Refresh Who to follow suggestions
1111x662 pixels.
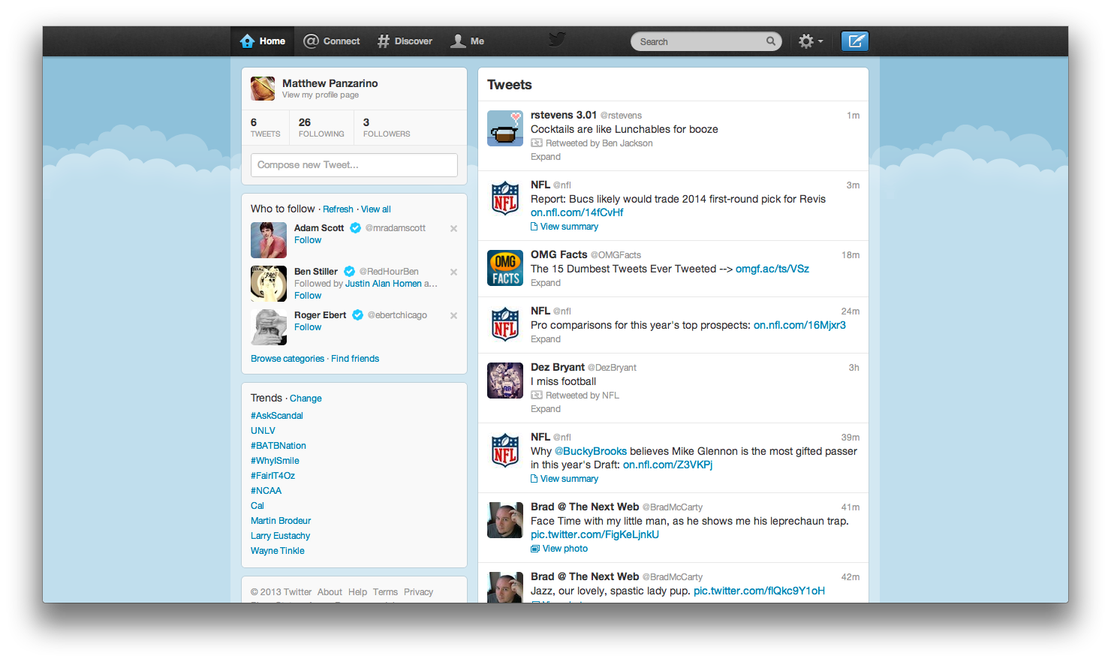point(338,209)
